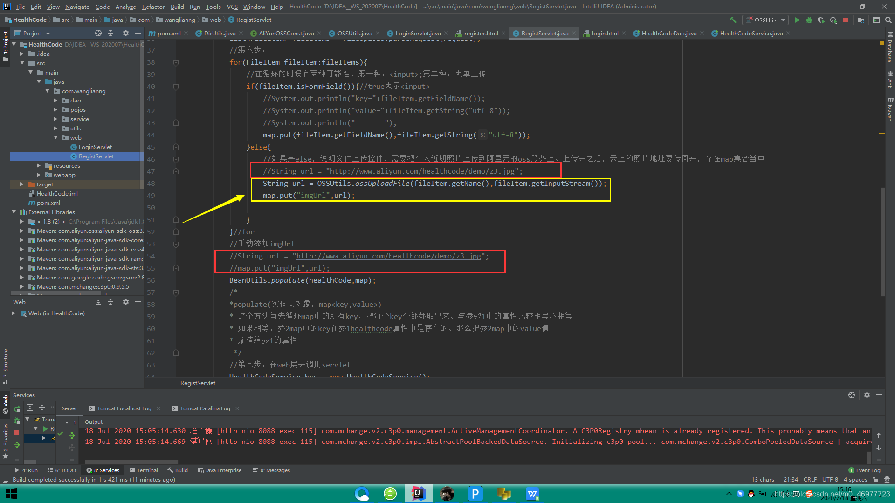This screenshot has width=895, height=503.
Task: Expand the target folder
Action: pos(22,184)
